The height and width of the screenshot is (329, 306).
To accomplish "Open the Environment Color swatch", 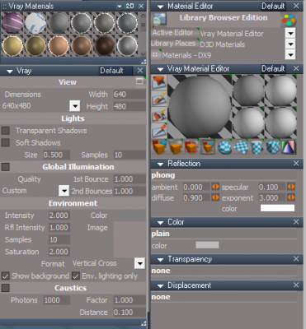I will [129, 215].
